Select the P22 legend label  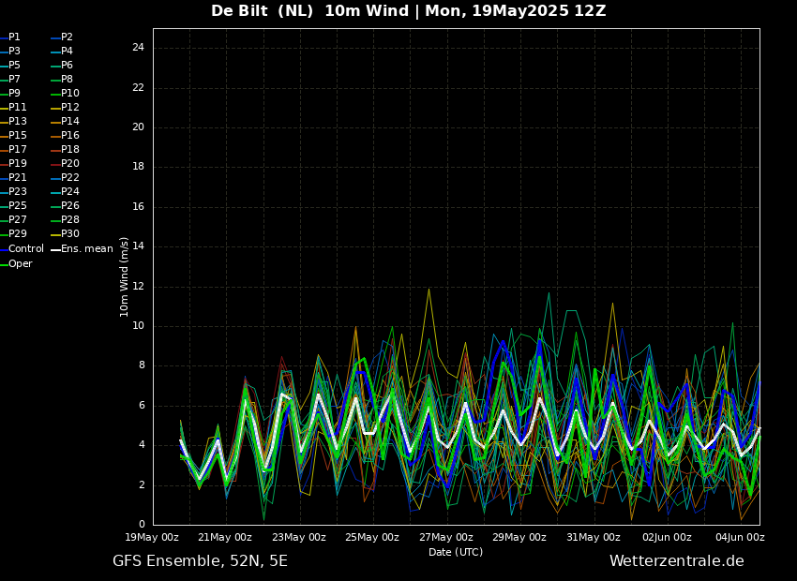(x=70, y=178)
